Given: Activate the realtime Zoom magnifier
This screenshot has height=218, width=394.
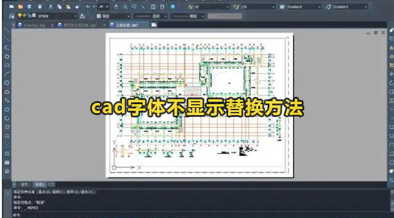Looking at the screenshot, I should (x=125, y=7).
